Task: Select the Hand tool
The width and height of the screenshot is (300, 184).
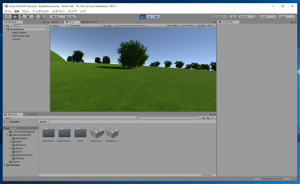Action: [8, 17]
